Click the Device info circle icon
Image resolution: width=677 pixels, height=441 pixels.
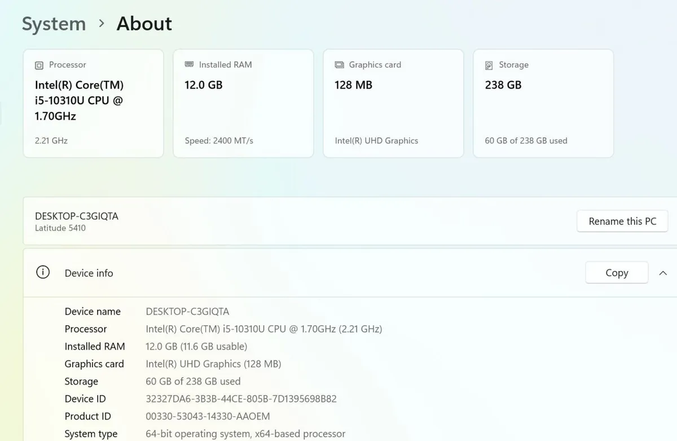coord(43,273)
